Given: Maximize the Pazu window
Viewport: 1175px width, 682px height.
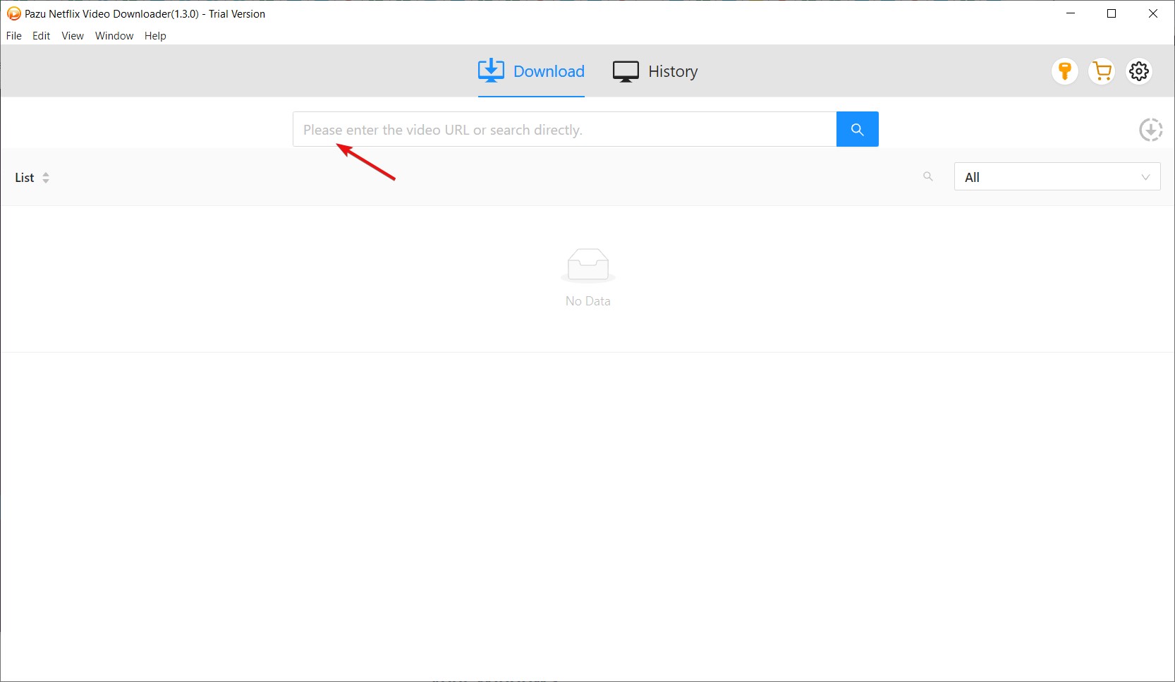Looking at the screenshot, I should (1112, 13).
